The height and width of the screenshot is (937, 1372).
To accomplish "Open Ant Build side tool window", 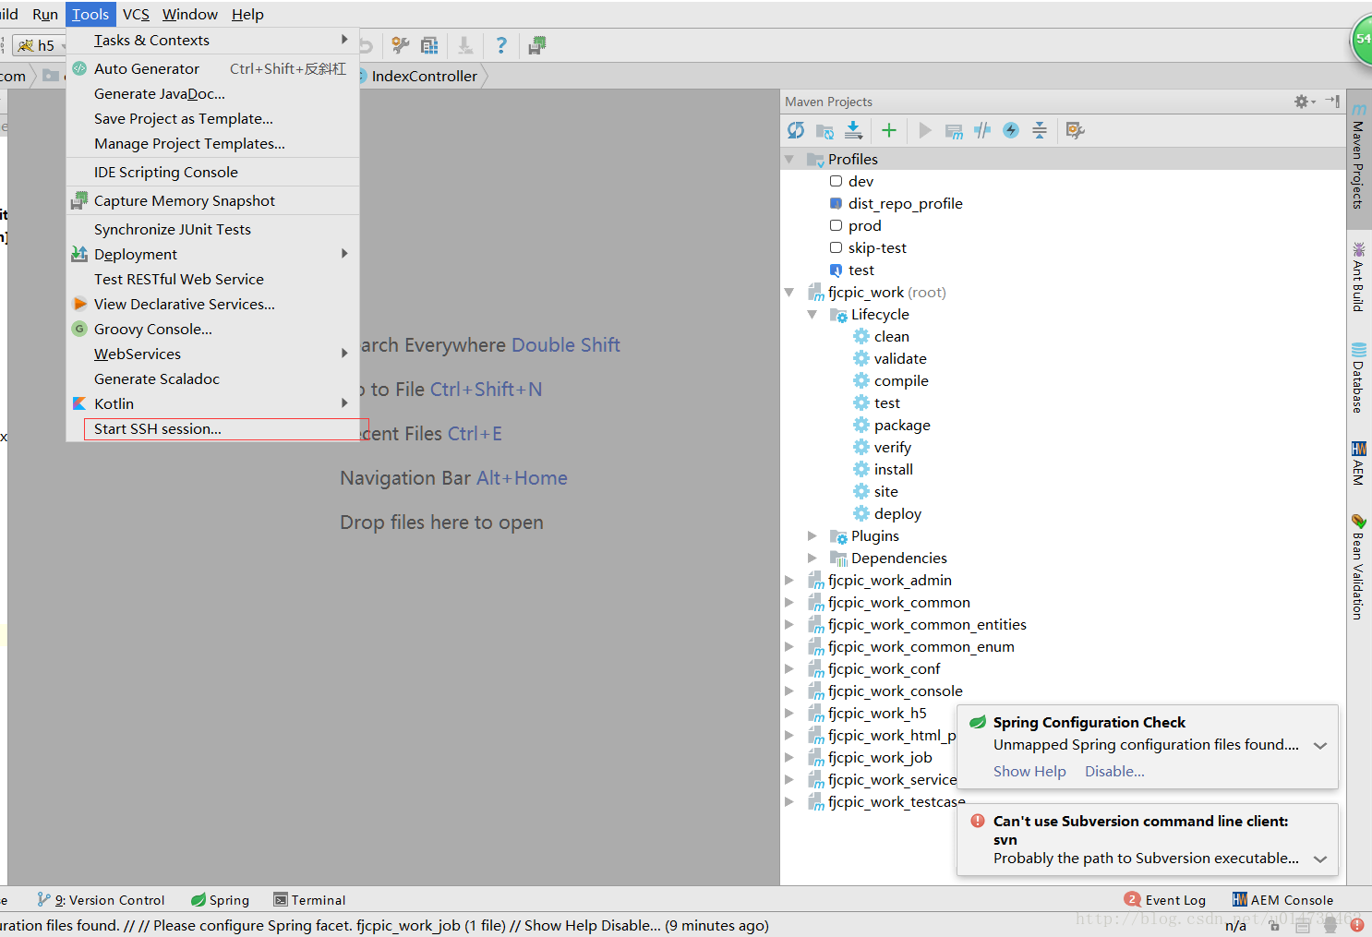I will [1358, 276].
